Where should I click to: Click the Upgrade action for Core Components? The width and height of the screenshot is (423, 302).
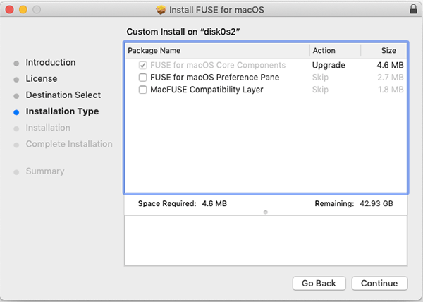pyautogui.click(x=329, y=66)
